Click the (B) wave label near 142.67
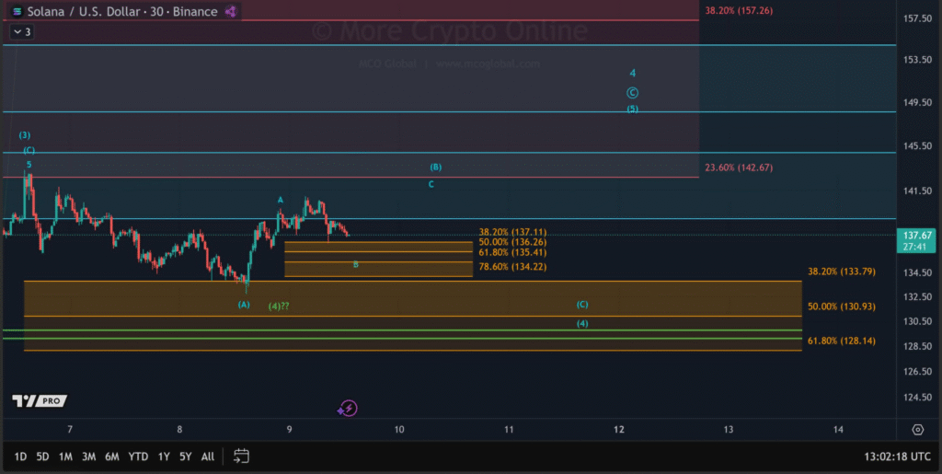 coord(435,167)
